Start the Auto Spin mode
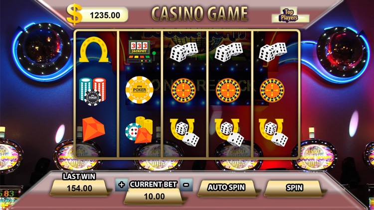Viewport: 374px width, 210px height. click(226, 188)
